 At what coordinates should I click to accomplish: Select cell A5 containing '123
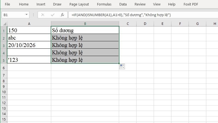click(x=29, y=60)
